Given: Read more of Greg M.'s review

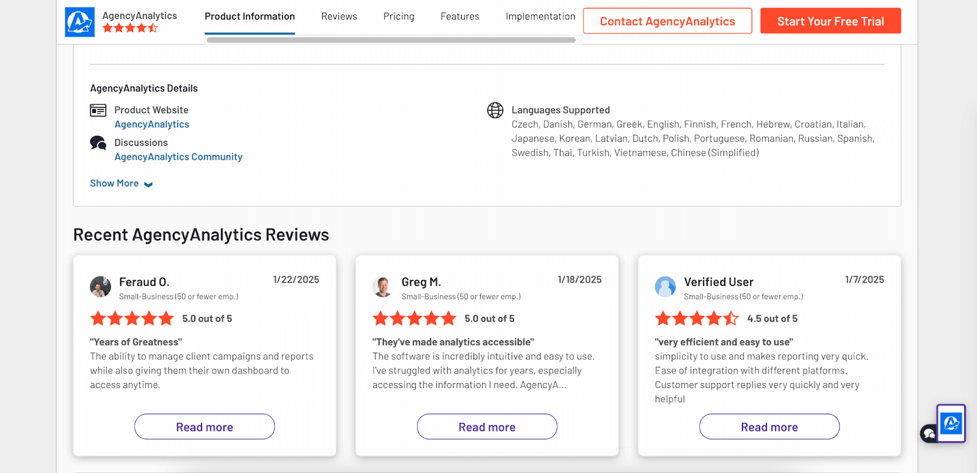Looking at the screenshot, I should click(x=487, y=427).
